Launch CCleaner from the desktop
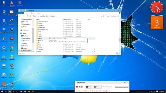 (4, 39)
